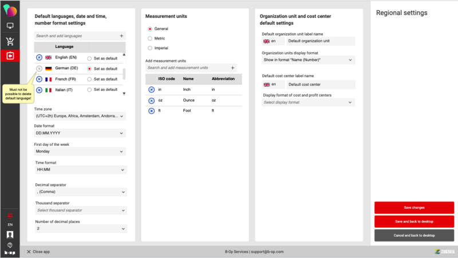
Task: Open the user profile icon in sidebar
Action: pos(10,235)
